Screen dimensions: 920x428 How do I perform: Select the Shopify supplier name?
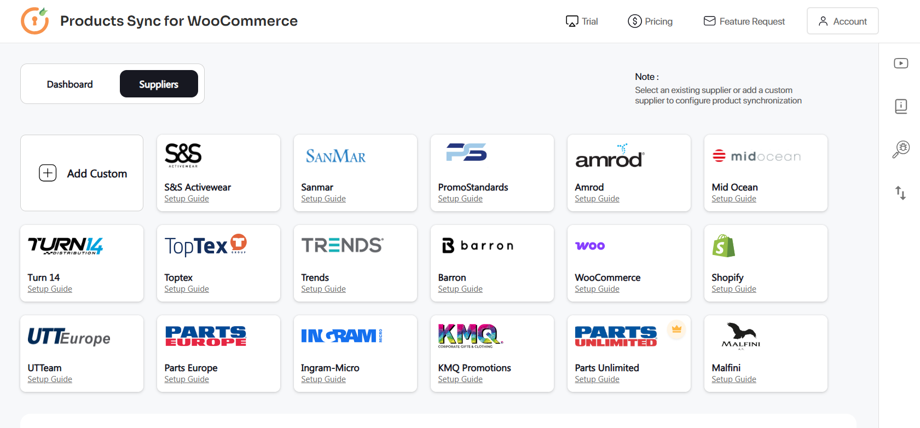pos(727,277)
